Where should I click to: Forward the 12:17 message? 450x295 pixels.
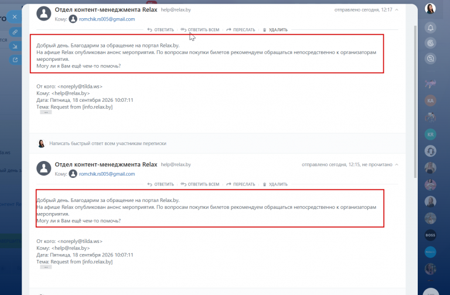click(241, 30)
